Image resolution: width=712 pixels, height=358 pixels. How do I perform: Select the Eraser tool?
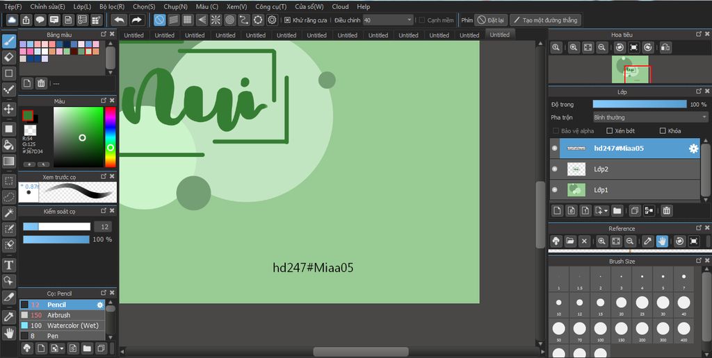(8, 57)
